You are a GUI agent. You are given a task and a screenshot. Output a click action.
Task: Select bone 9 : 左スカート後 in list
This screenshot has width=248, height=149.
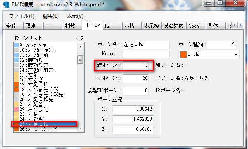[45, 45]
